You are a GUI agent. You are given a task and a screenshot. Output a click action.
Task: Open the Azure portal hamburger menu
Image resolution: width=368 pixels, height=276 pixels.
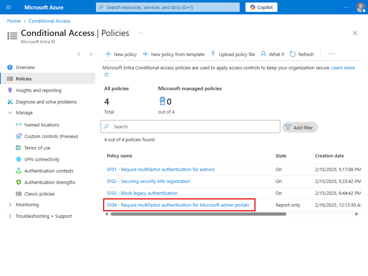[x=9, y=7]
